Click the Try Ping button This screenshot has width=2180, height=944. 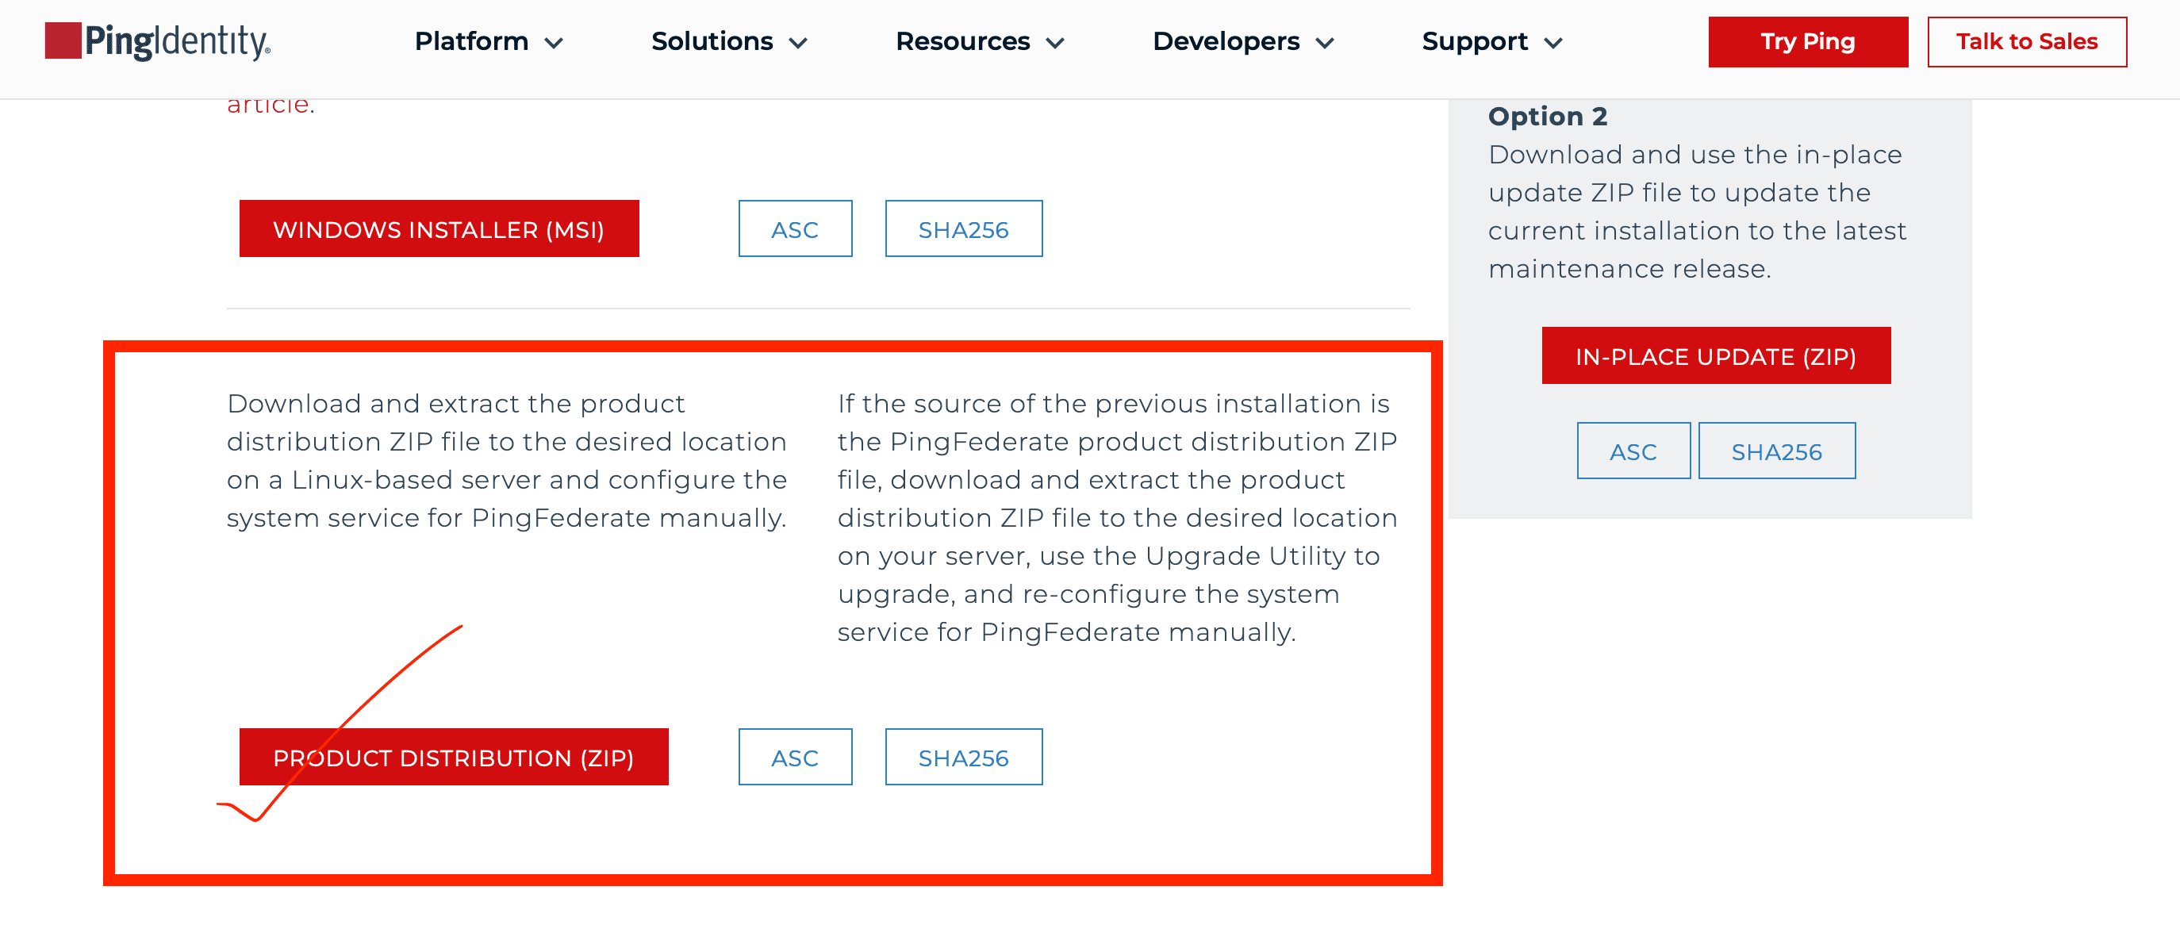[1808, 41]
